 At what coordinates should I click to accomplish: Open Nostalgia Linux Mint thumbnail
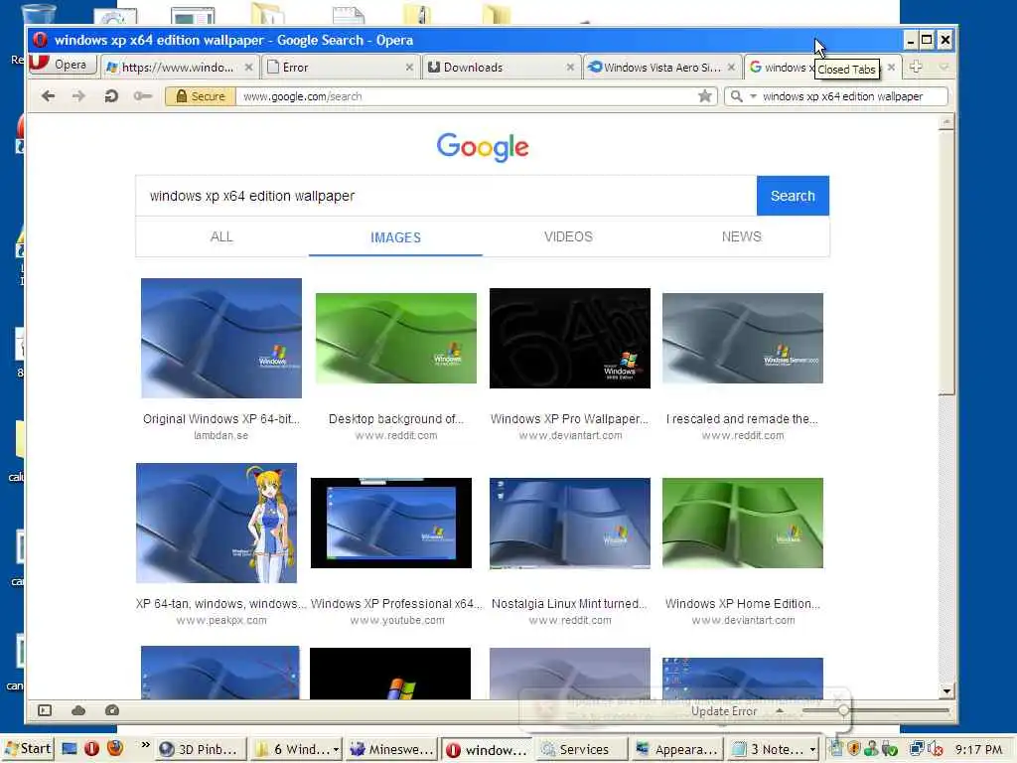pyautogui.click(x=569, y=523)
